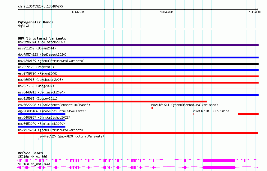Click the nsv1161916 (Lou2015) label

coord(211,111)
